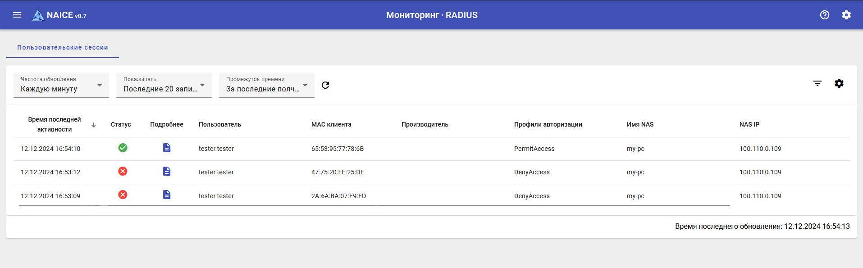Open global settings gear in header
Screen dimensions: 863x268
pyautogui.click(x=846, y=15)
